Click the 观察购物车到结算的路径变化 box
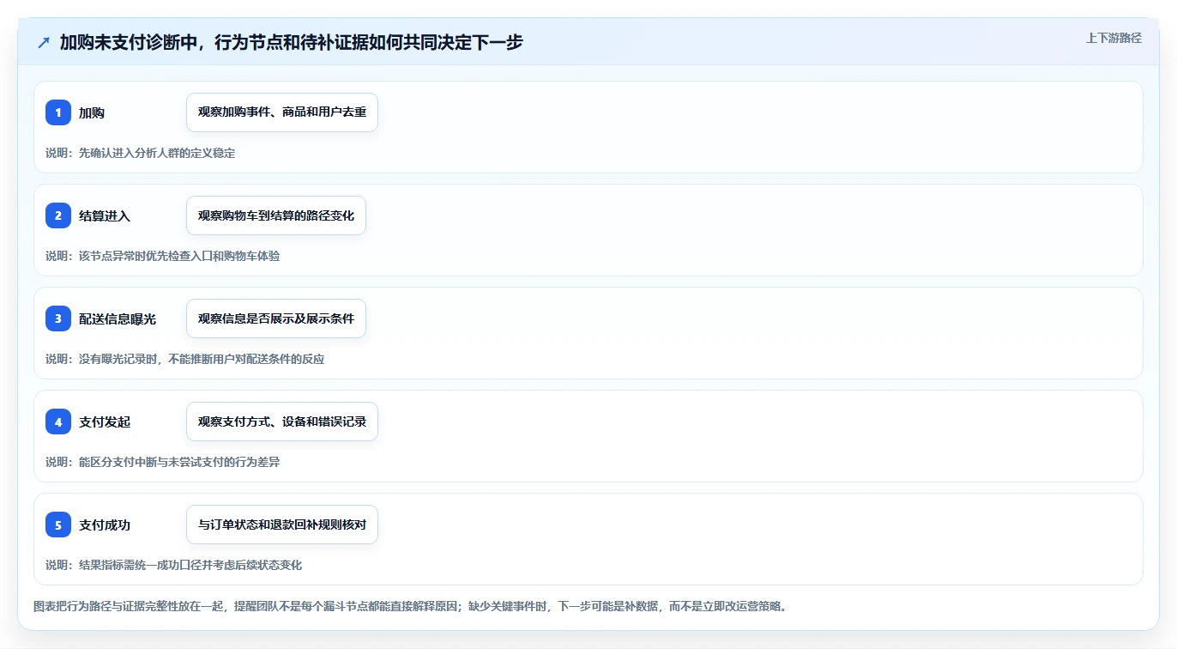1177x649 pixels. pyautogui.click(x=276, y=215)
